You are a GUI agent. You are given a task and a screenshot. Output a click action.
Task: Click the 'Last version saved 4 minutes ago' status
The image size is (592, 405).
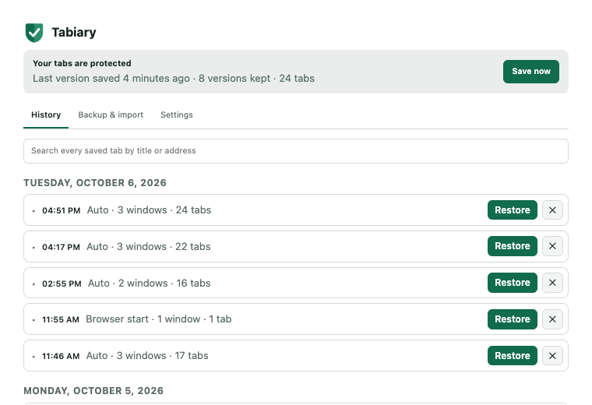pos(111,78)
